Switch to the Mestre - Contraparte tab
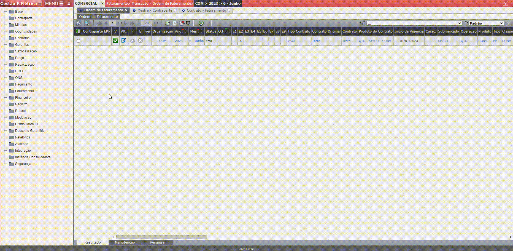The height and width of the screenshot is (251, 513). point(155,10)
